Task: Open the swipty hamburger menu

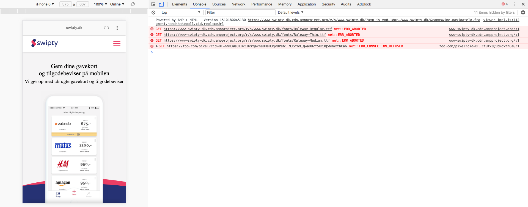Action: [117, 44]
